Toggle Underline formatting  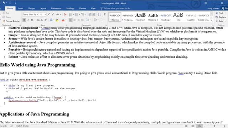tap(32, 20)
